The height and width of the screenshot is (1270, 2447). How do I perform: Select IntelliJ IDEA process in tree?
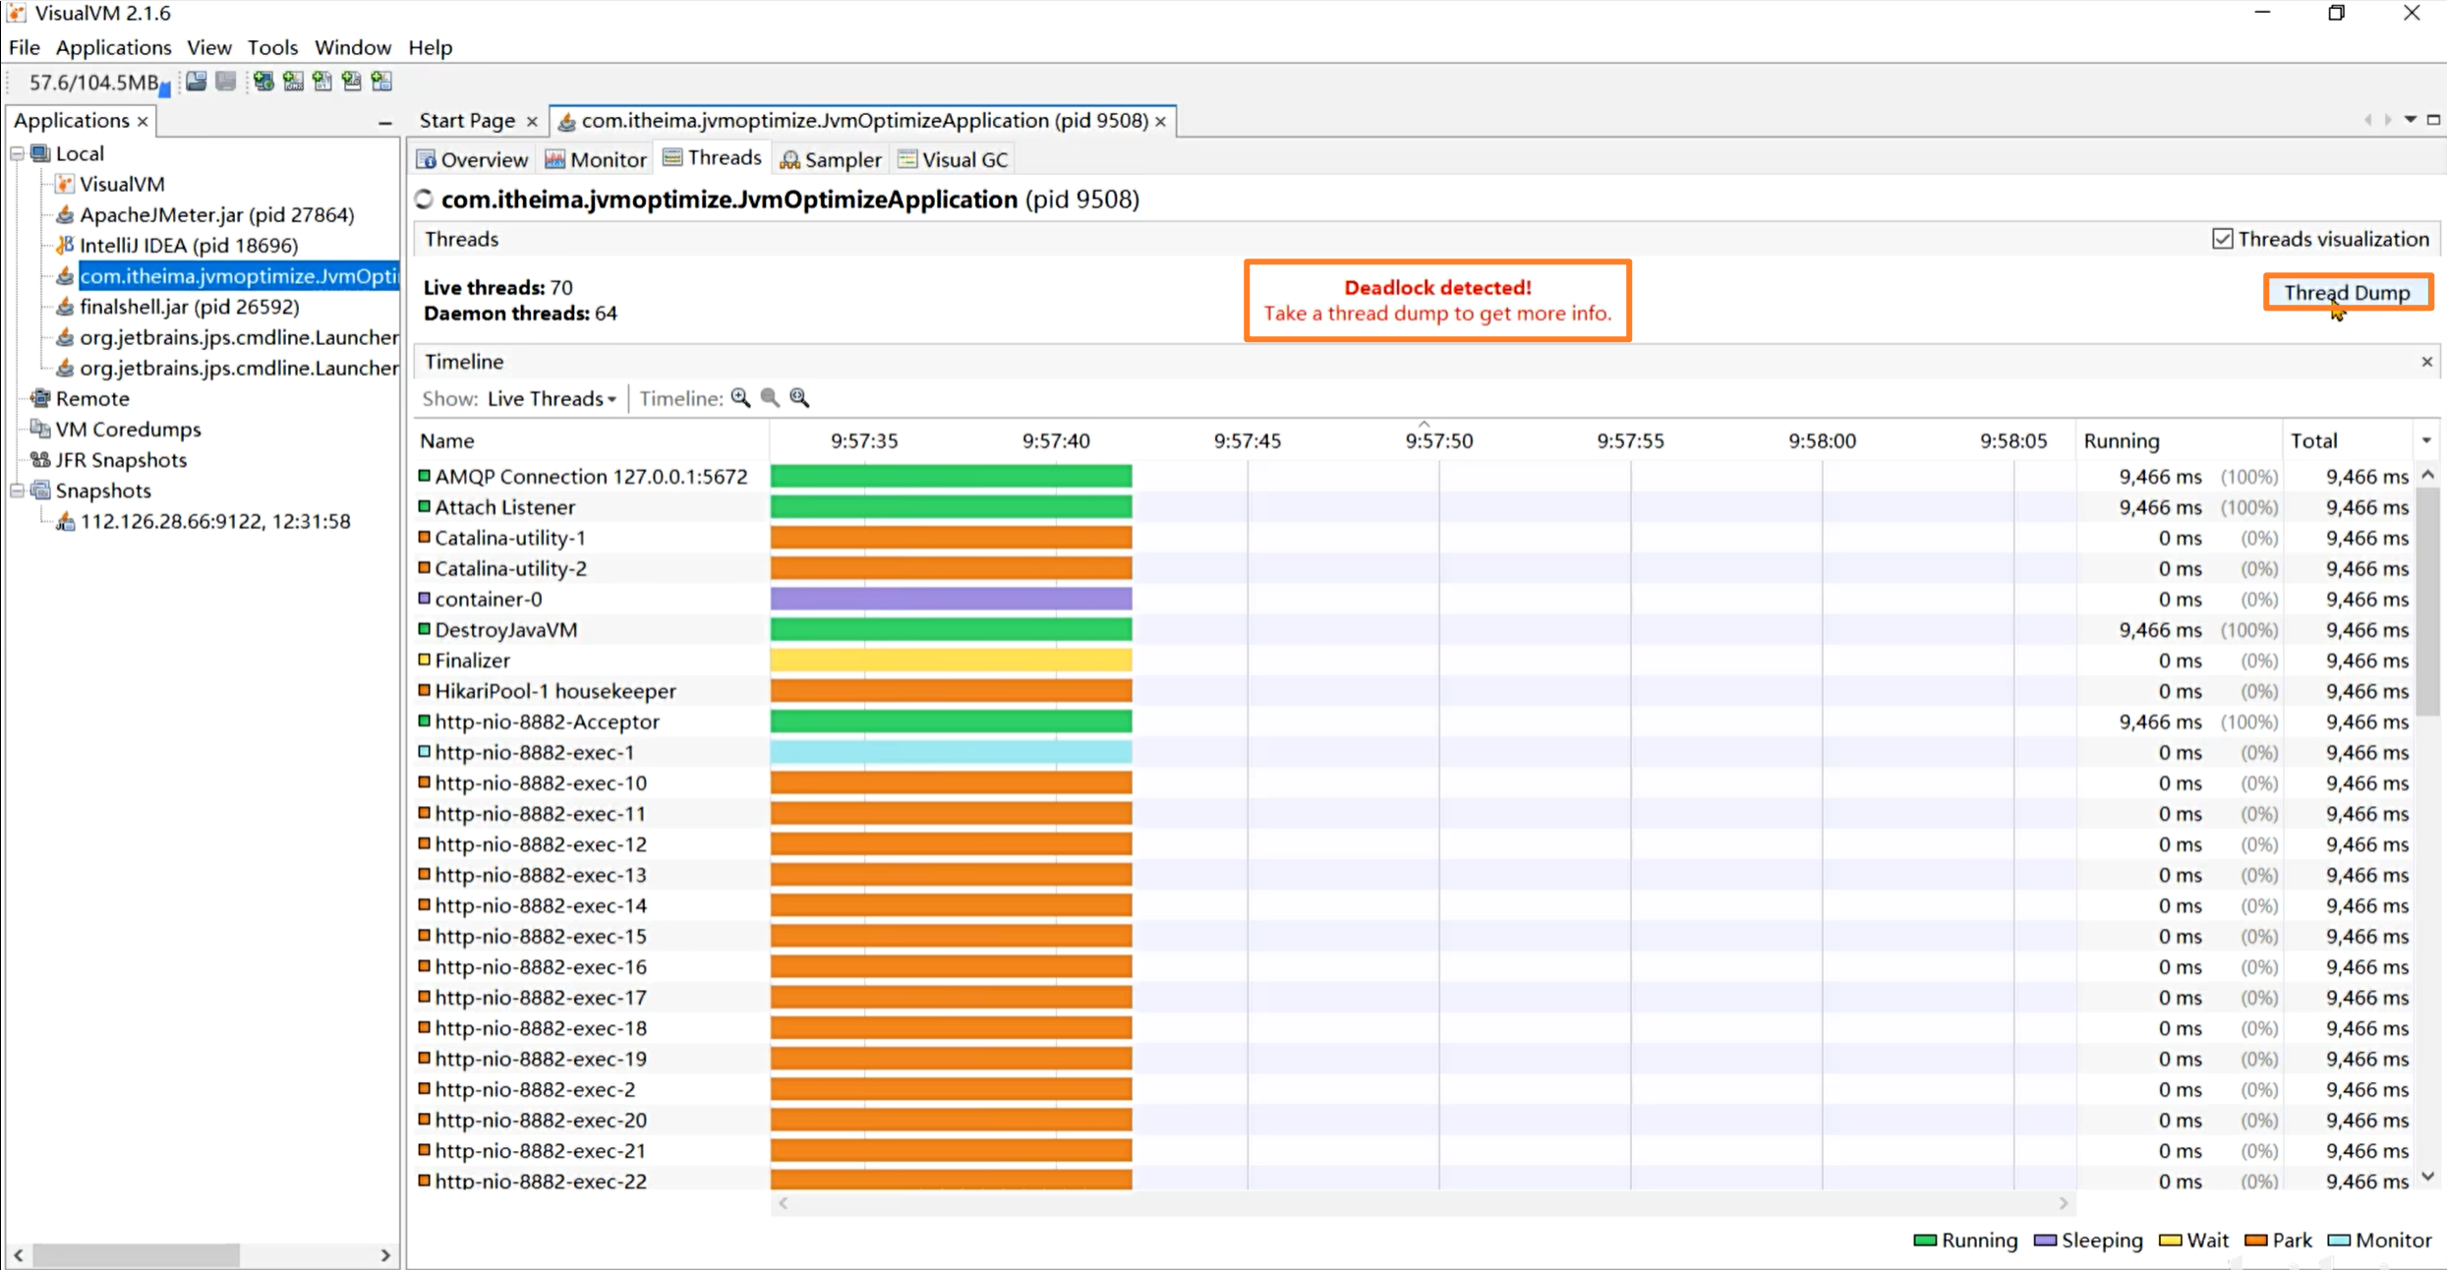[x=188, y=245]
